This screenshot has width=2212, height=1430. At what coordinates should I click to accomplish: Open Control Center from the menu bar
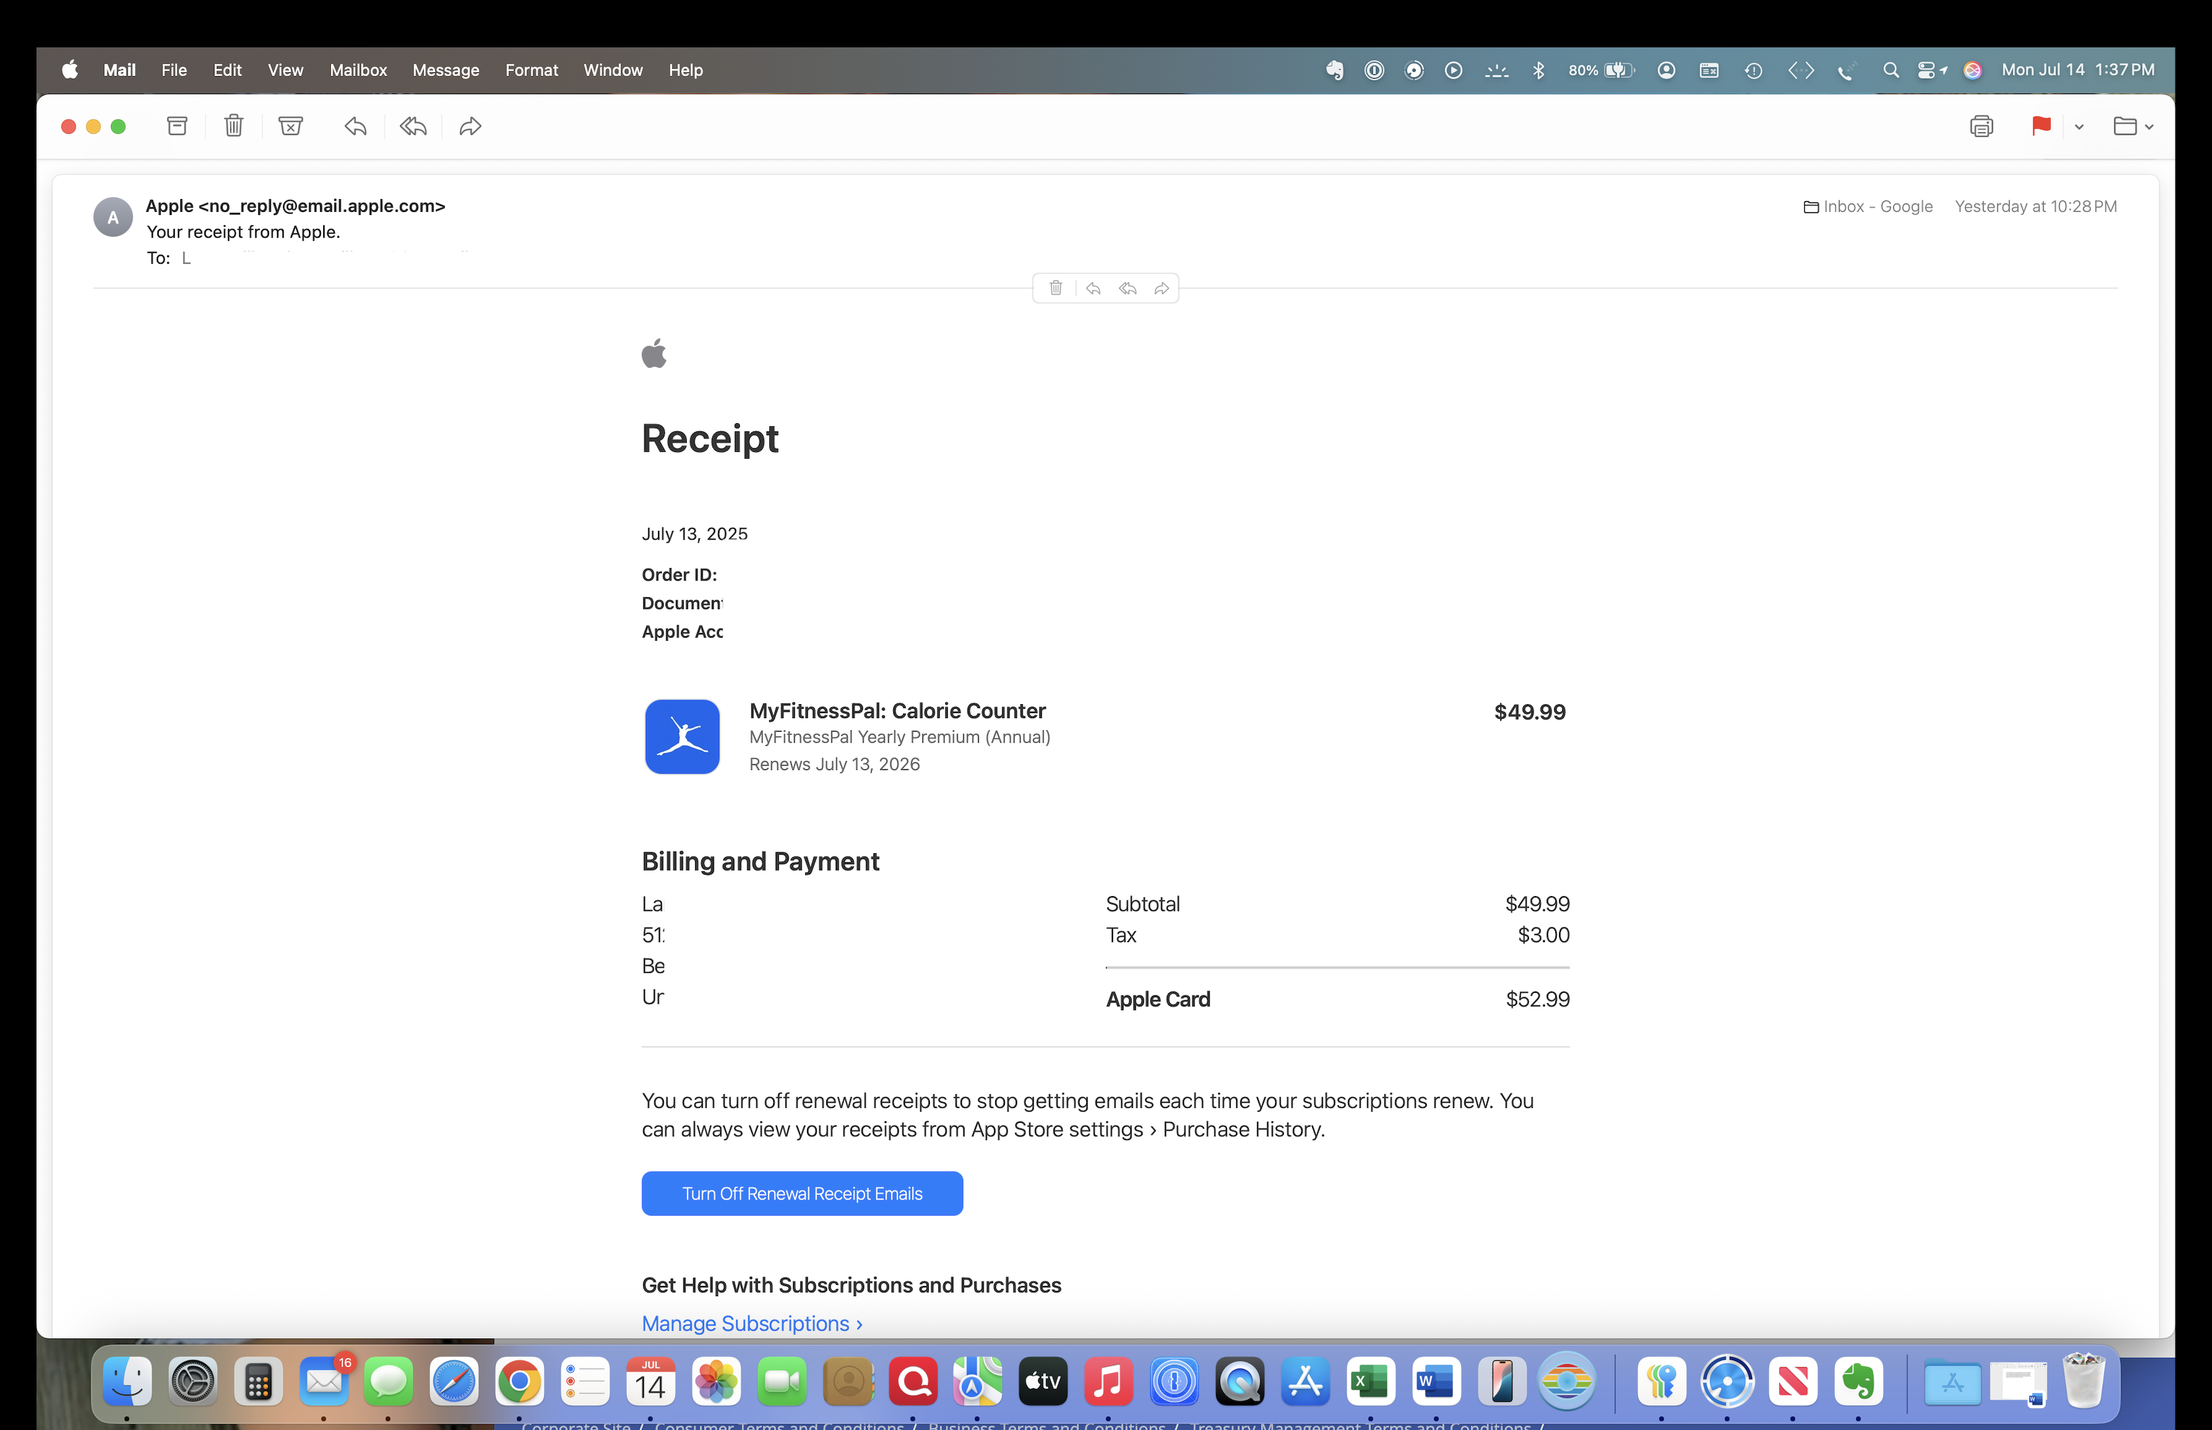1927,70
